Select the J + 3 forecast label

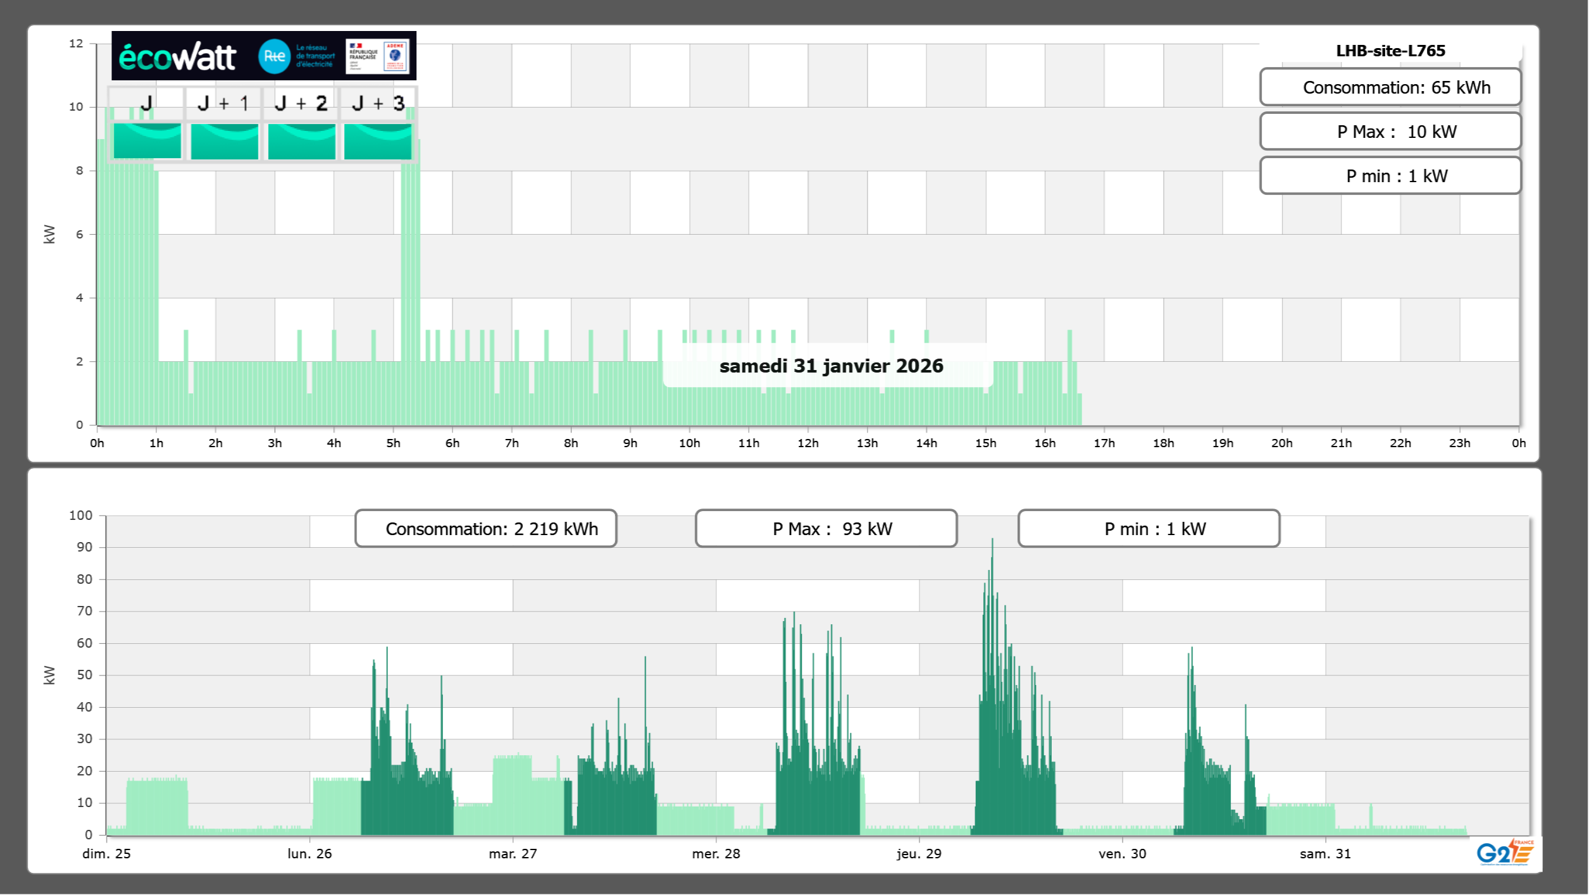tap(378, 103)
